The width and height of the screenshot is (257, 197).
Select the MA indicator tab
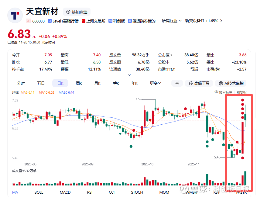[x=15, y=192]
